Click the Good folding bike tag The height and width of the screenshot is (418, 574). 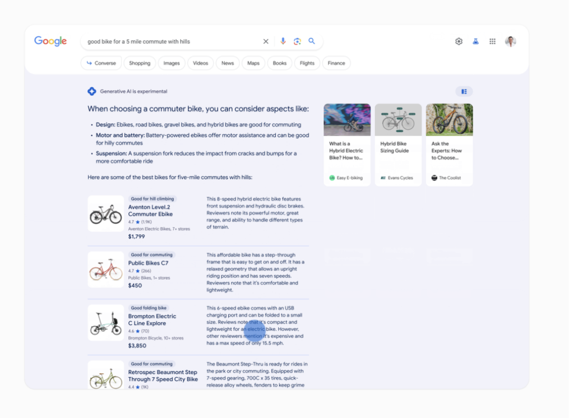149,308
